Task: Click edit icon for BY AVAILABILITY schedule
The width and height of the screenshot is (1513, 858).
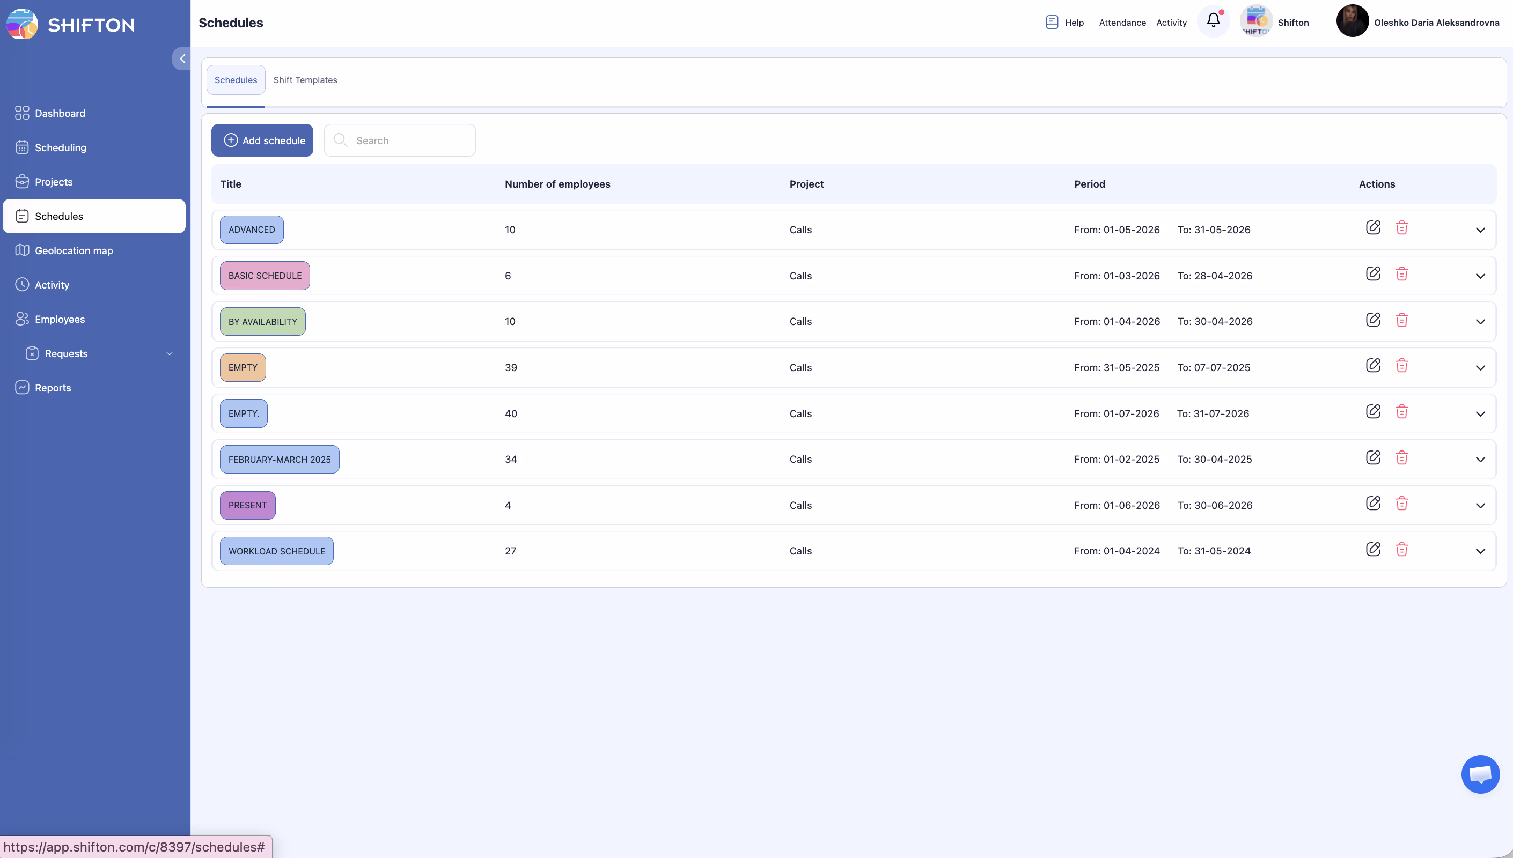Action: (x=1373, y=320)
